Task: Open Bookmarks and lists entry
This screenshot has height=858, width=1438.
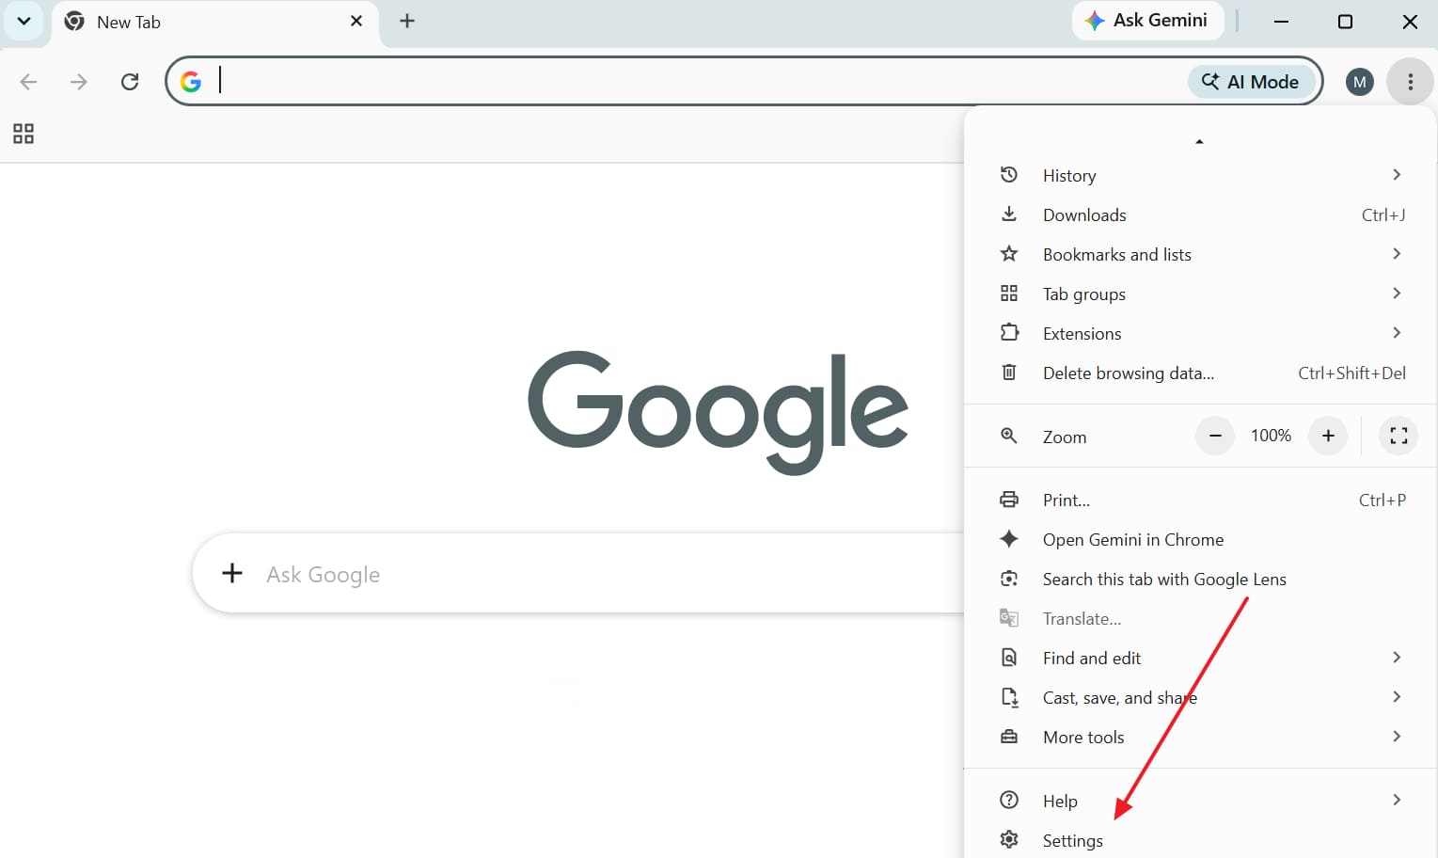Action: coord(1201,254)
